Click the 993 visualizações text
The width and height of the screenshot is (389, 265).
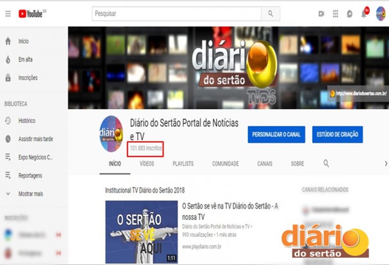(197, 234)
